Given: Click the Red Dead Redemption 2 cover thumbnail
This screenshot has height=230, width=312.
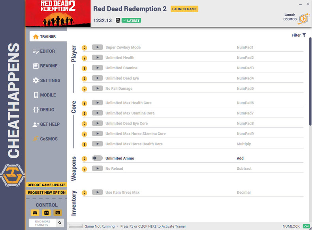Looking at the screenshot, I should pyautogui.click(x=58, y=13).
